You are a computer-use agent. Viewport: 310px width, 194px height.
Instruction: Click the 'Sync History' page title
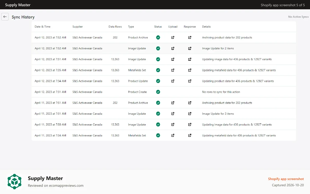(x=23, y=17)
